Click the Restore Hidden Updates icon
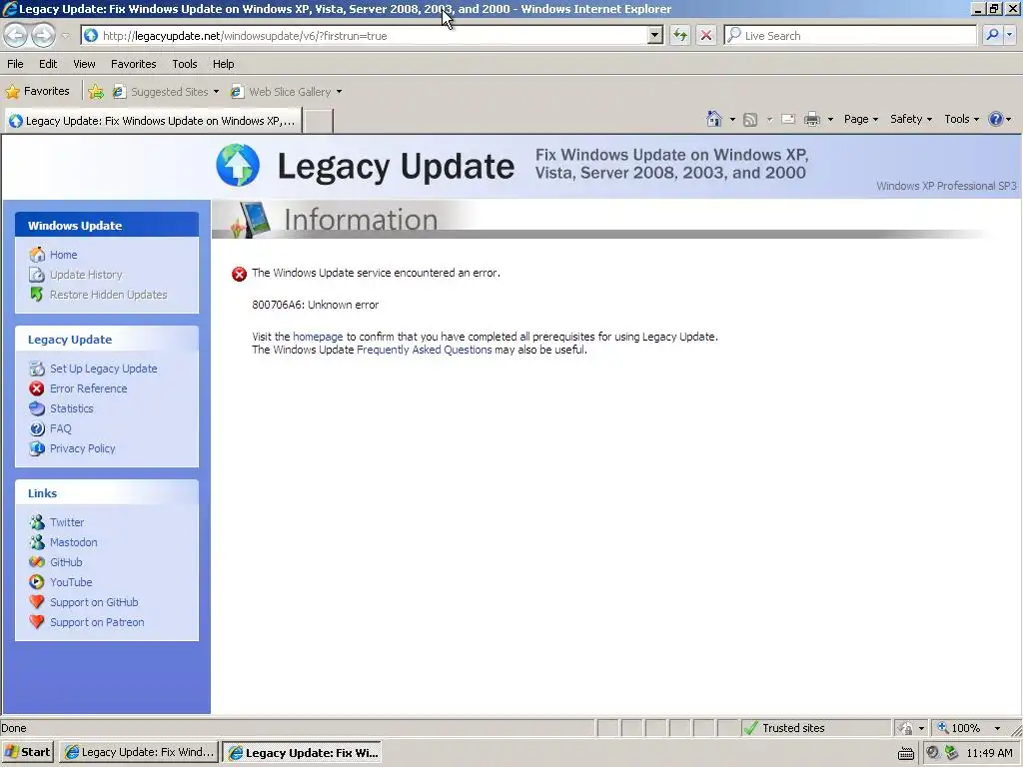Viewport: 1023px width, 767px height. [x=37, y=295]
